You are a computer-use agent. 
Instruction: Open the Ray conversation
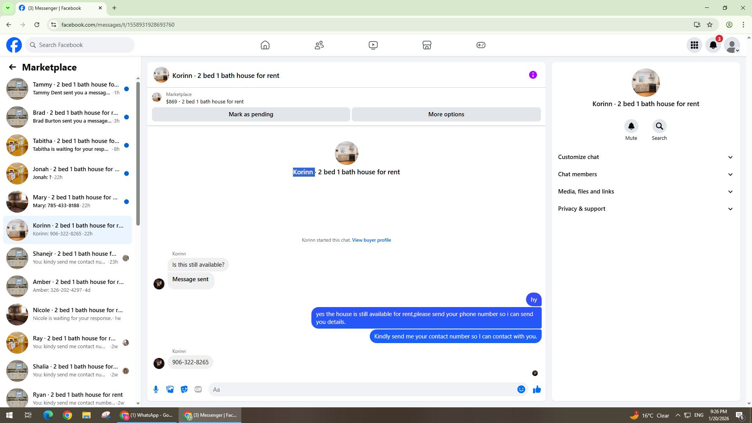pyautogui.click(x=67, y=343)
